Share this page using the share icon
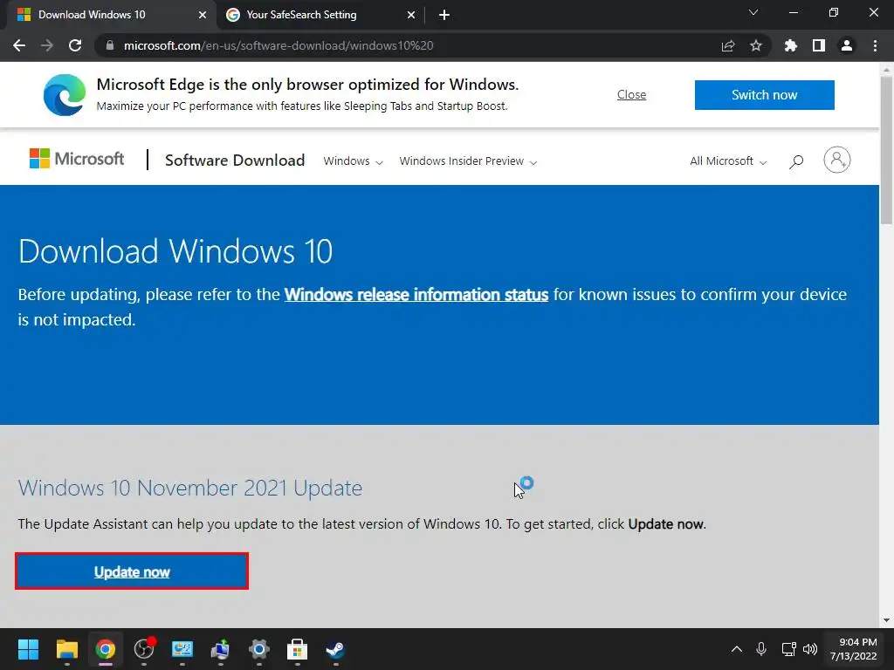This screenshot has width=894, height=670. click(728, 45)
